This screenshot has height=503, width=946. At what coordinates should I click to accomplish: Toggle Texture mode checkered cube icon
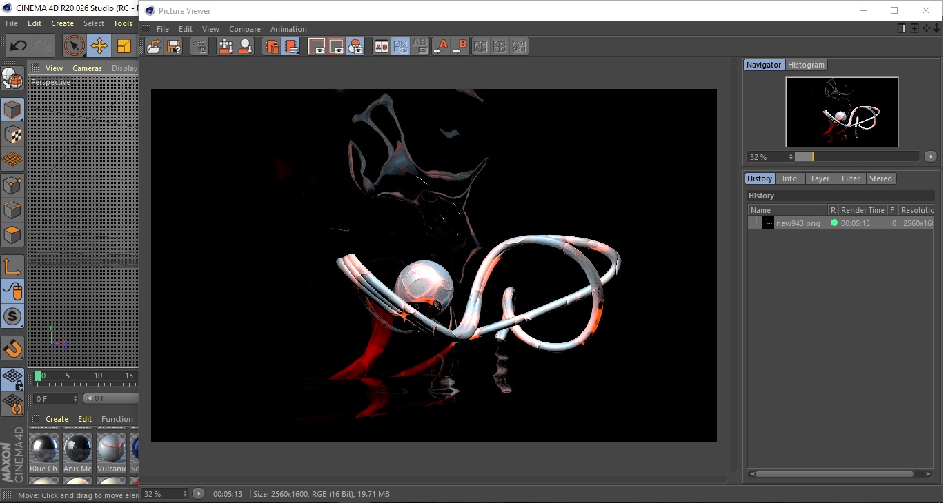point(12,135)
